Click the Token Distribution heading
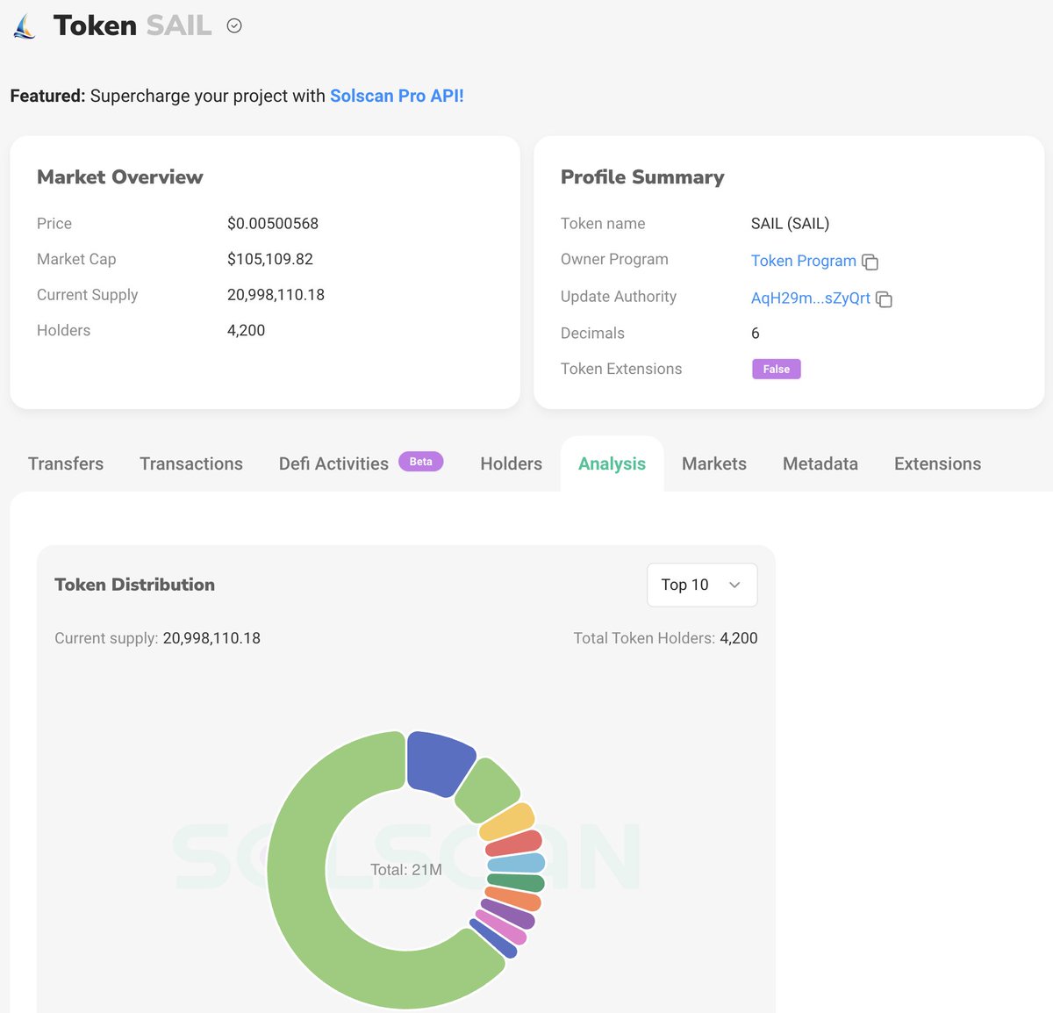 click(x=134, y=585)
